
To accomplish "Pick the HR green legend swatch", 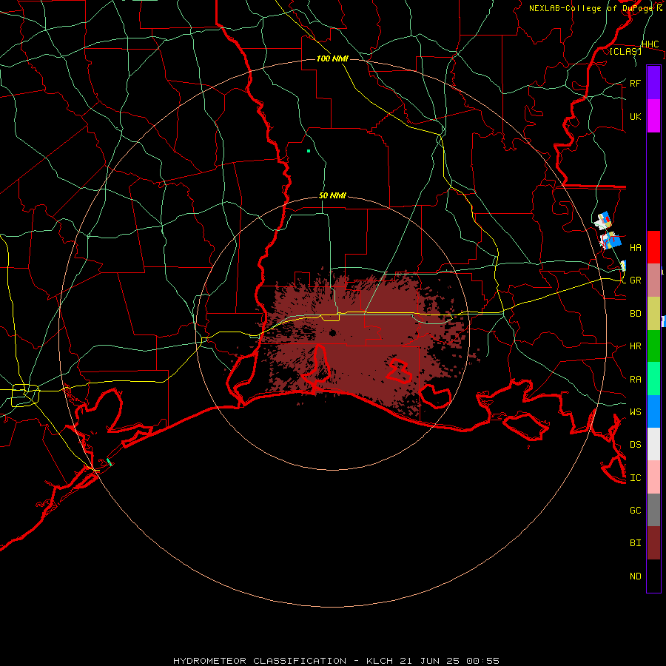I will pyautogui.click(x=653, y=346).
